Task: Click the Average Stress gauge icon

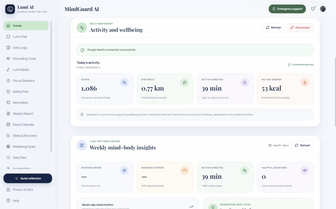Action: click(185, 171)
